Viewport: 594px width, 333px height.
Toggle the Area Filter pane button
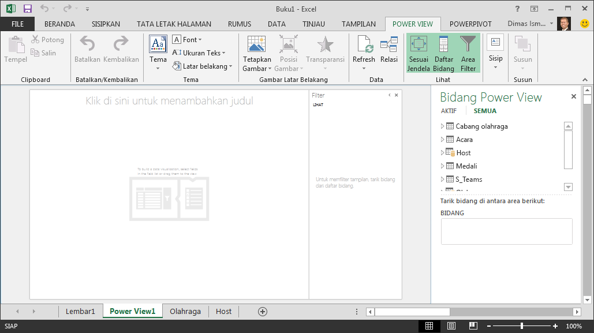click(468, 53)
